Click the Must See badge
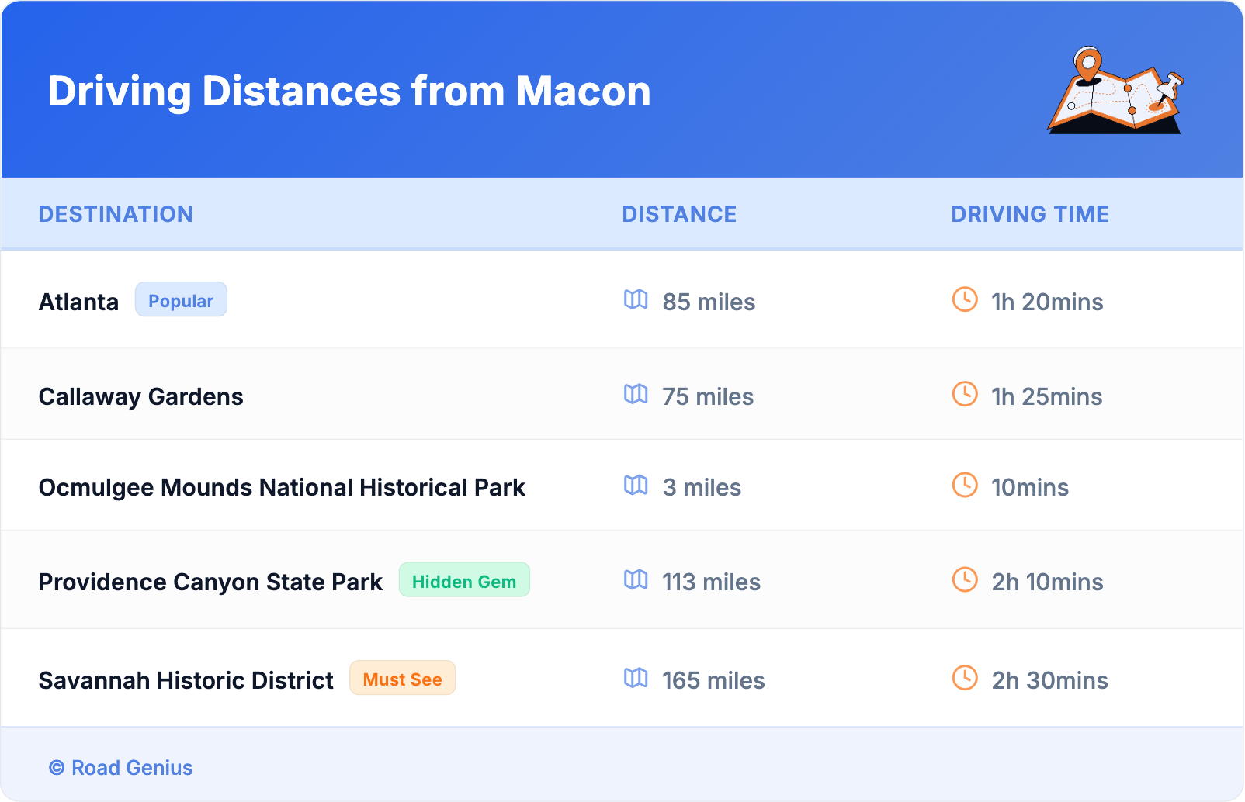Viewport: 1245px width, 802px height. point(402,679)
